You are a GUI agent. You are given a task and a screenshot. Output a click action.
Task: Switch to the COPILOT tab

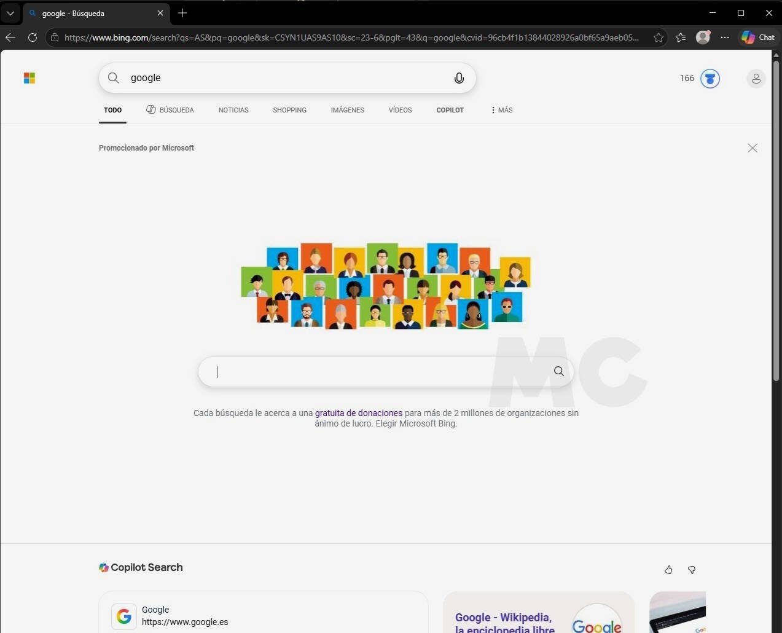(450, 110)
